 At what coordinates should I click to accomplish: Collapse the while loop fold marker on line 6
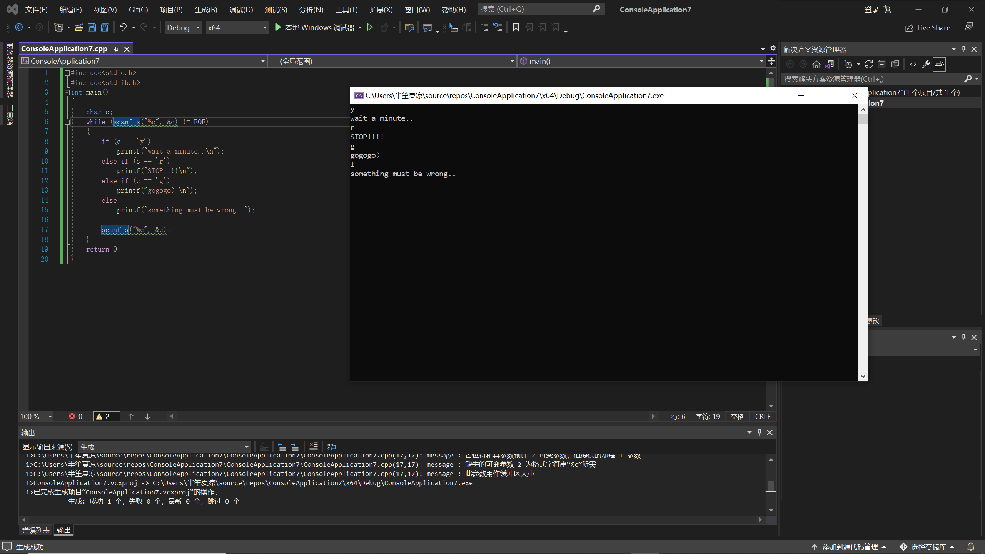[x=67, y=122]
